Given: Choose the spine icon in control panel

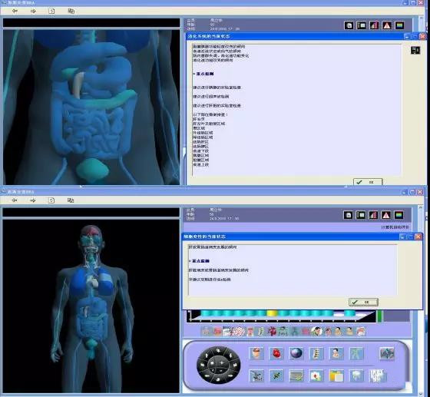Looking at the screenshot, I should coord(316,354).
